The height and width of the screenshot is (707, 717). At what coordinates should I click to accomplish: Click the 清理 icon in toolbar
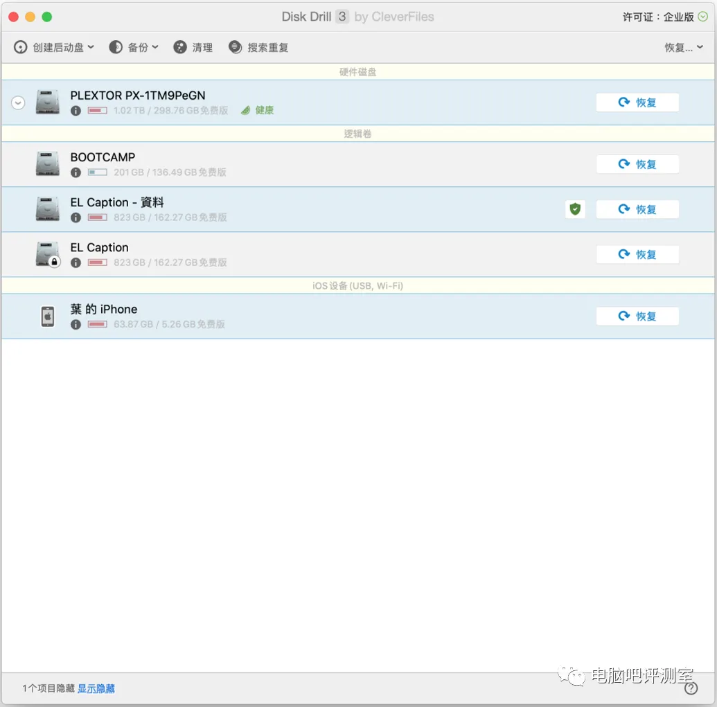click(x=179, y=47)
